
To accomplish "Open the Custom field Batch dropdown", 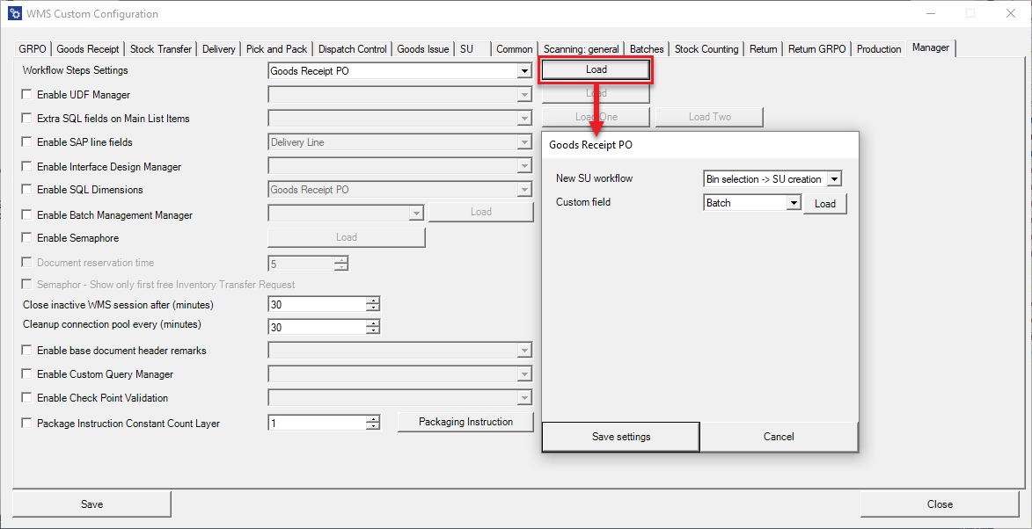I will 793,203.
